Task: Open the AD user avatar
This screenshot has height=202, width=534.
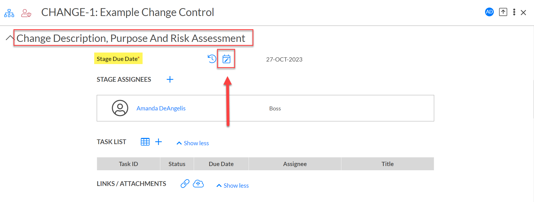Action: click(489, 12)
